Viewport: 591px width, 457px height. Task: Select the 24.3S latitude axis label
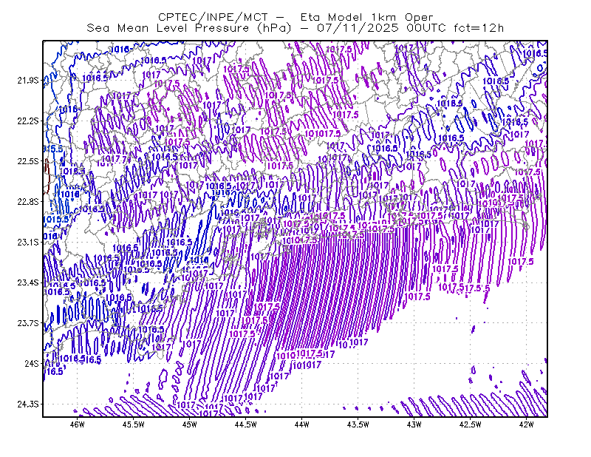[x=28, y=404]
